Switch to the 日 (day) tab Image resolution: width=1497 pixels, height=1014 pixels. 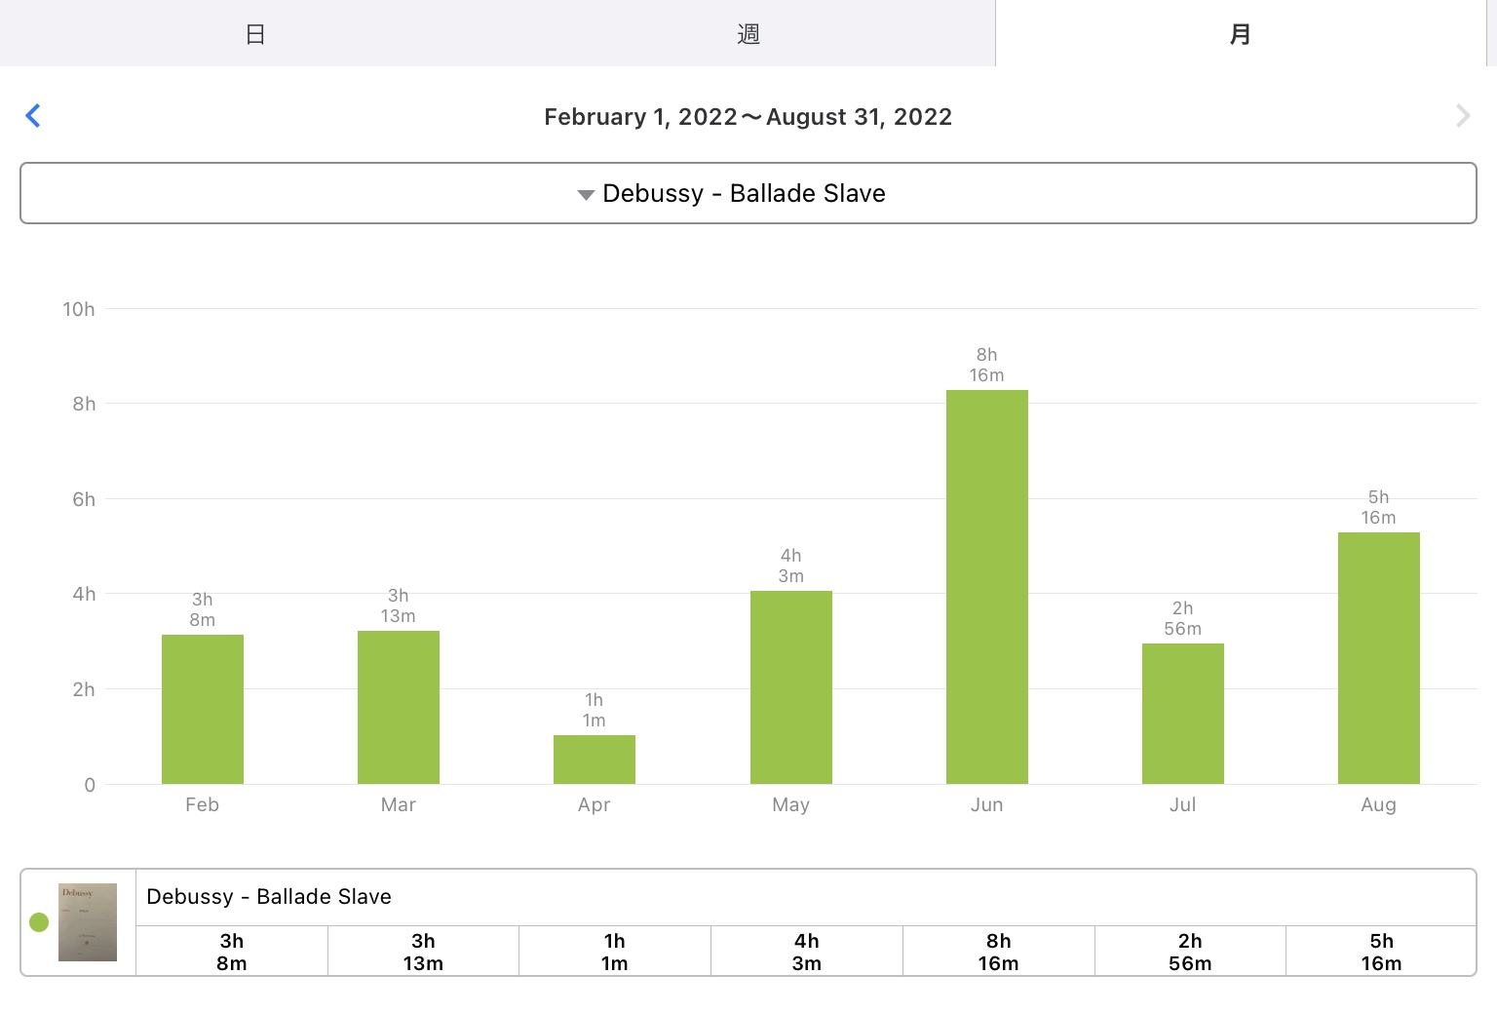pyautogui.click(x=255, y=34)
